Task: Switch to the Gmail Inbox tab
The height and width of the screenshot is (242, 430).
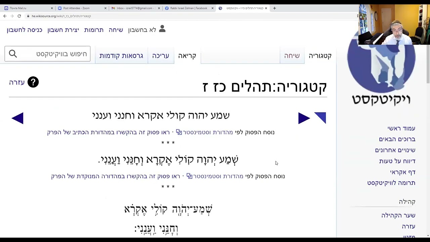Action: tap(134, 8)
